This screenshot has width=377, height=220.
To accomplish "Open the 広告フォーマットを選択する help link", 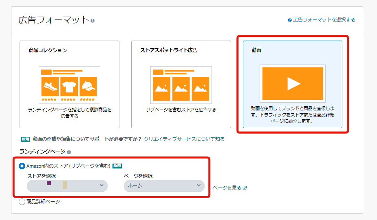I will (x=324, y=20).
